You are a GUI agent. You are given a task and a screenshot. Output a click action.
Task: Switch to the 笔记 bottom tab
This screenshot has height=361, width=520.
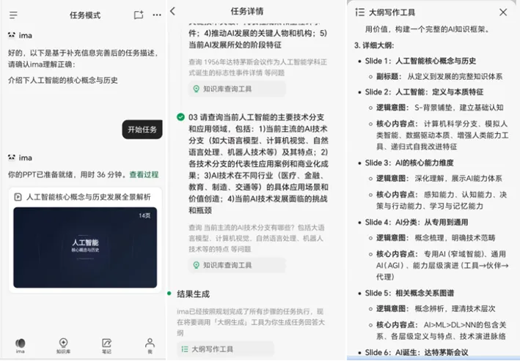coord(106,346)
